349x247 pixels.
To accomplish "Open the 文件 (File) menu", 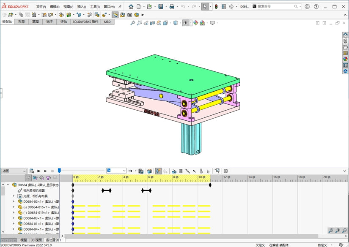I will click(41, 7).
